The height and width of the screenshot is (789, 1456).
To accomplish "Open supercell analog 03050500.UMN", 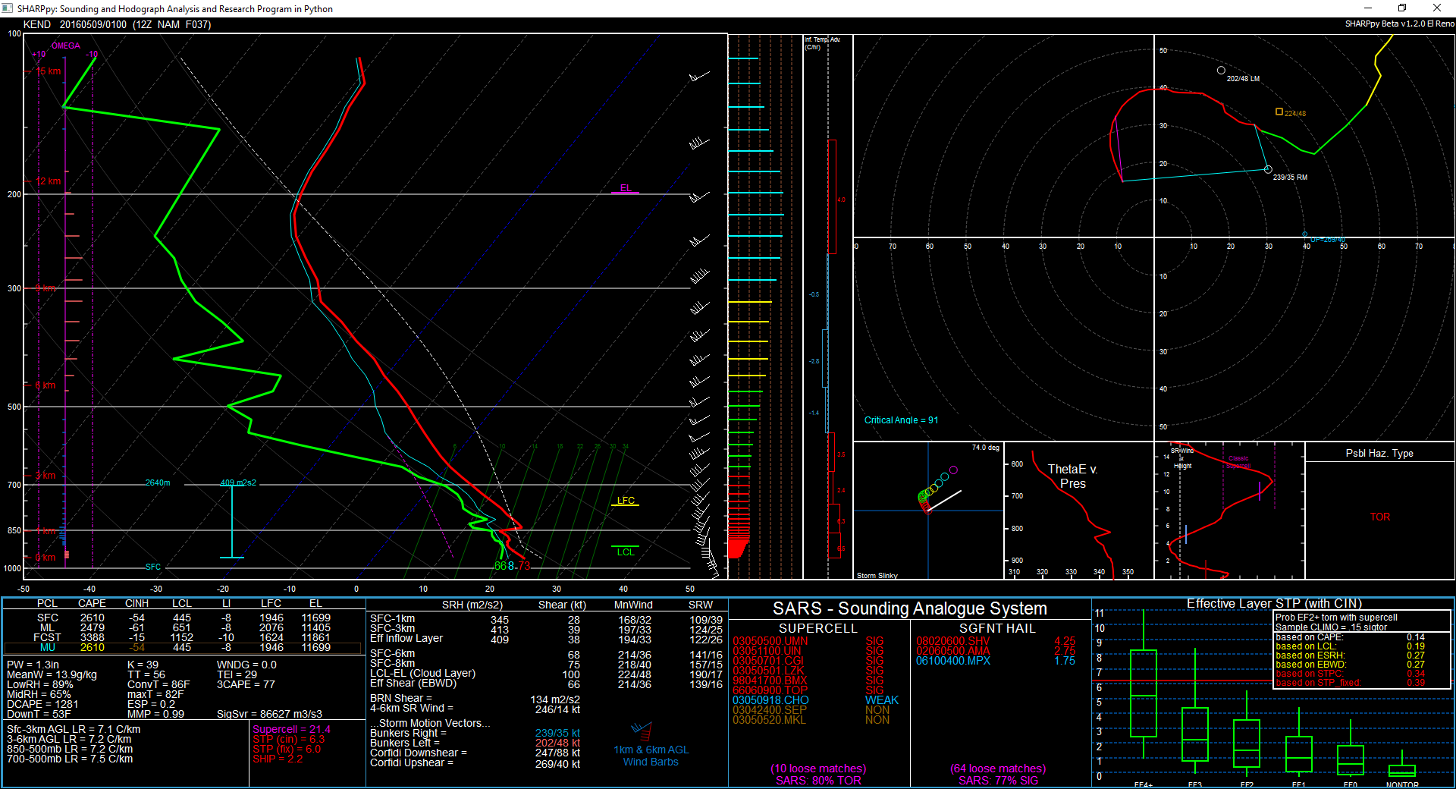I will tap(770, 641).
